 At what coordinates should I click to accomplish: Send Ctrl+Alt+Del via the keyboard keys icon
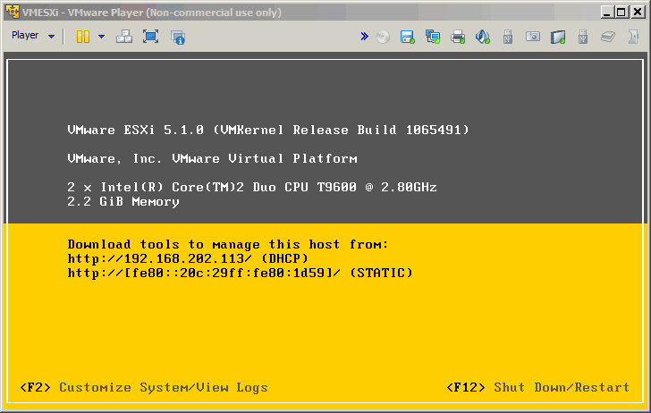point(124,37)
